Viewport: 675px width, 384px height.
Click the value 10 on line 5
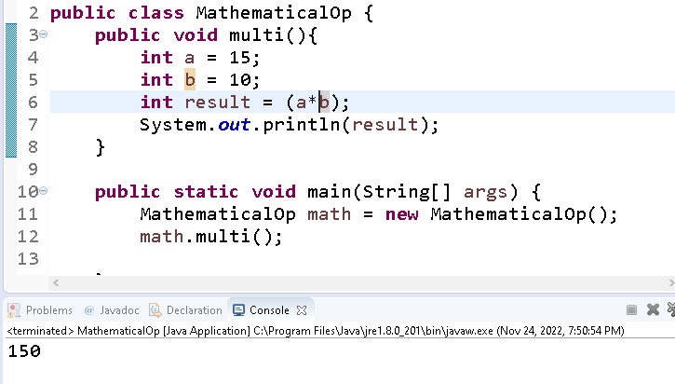[240, 80]
